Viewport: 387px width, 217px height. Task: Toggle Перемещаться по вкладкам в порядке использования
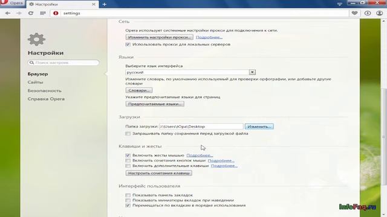(x=128, y=206)
